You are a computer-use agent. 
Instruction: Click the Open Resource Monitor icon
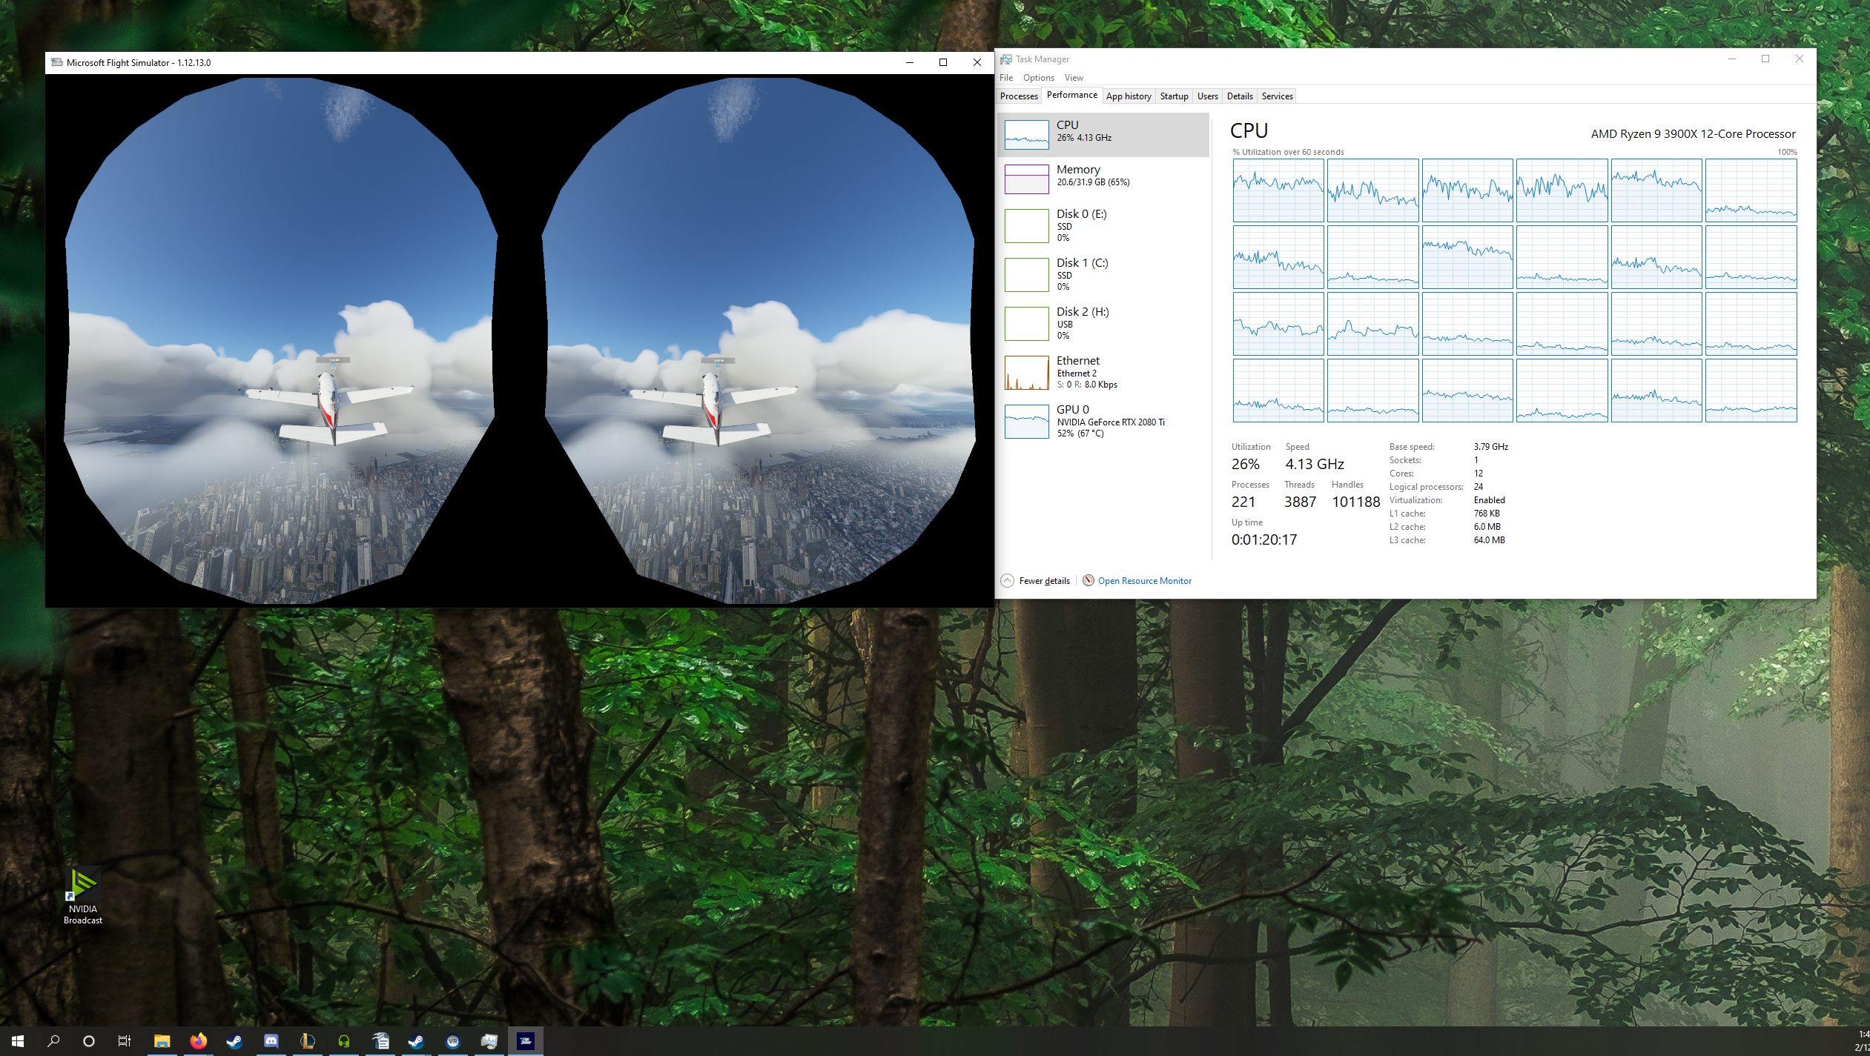(x=1088, y=581)
